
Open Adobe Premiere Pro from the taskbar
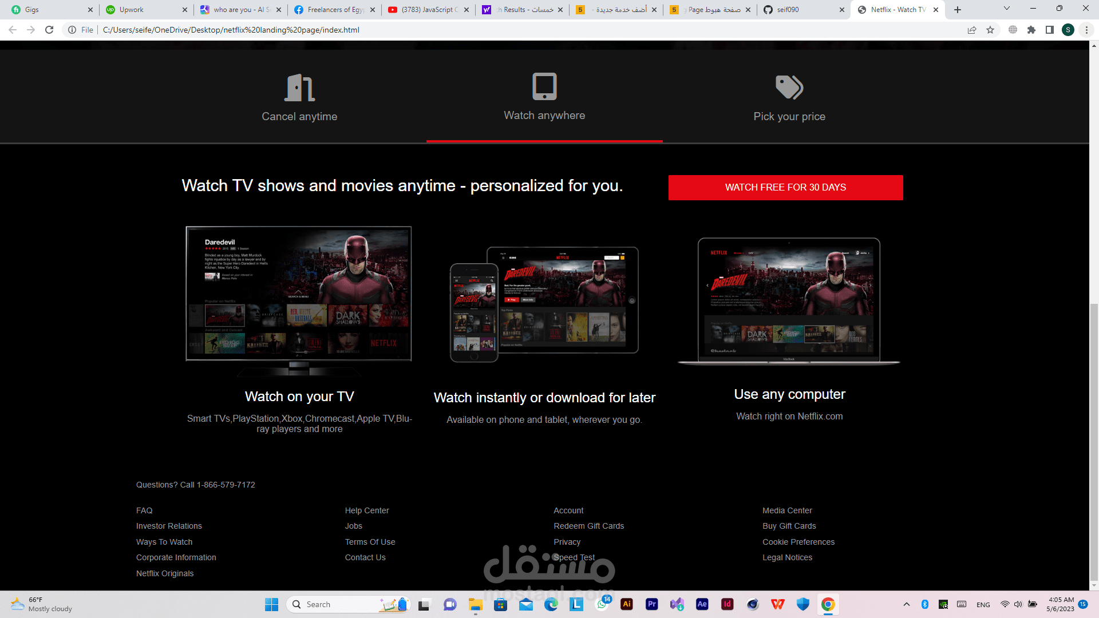coord(652,604)
